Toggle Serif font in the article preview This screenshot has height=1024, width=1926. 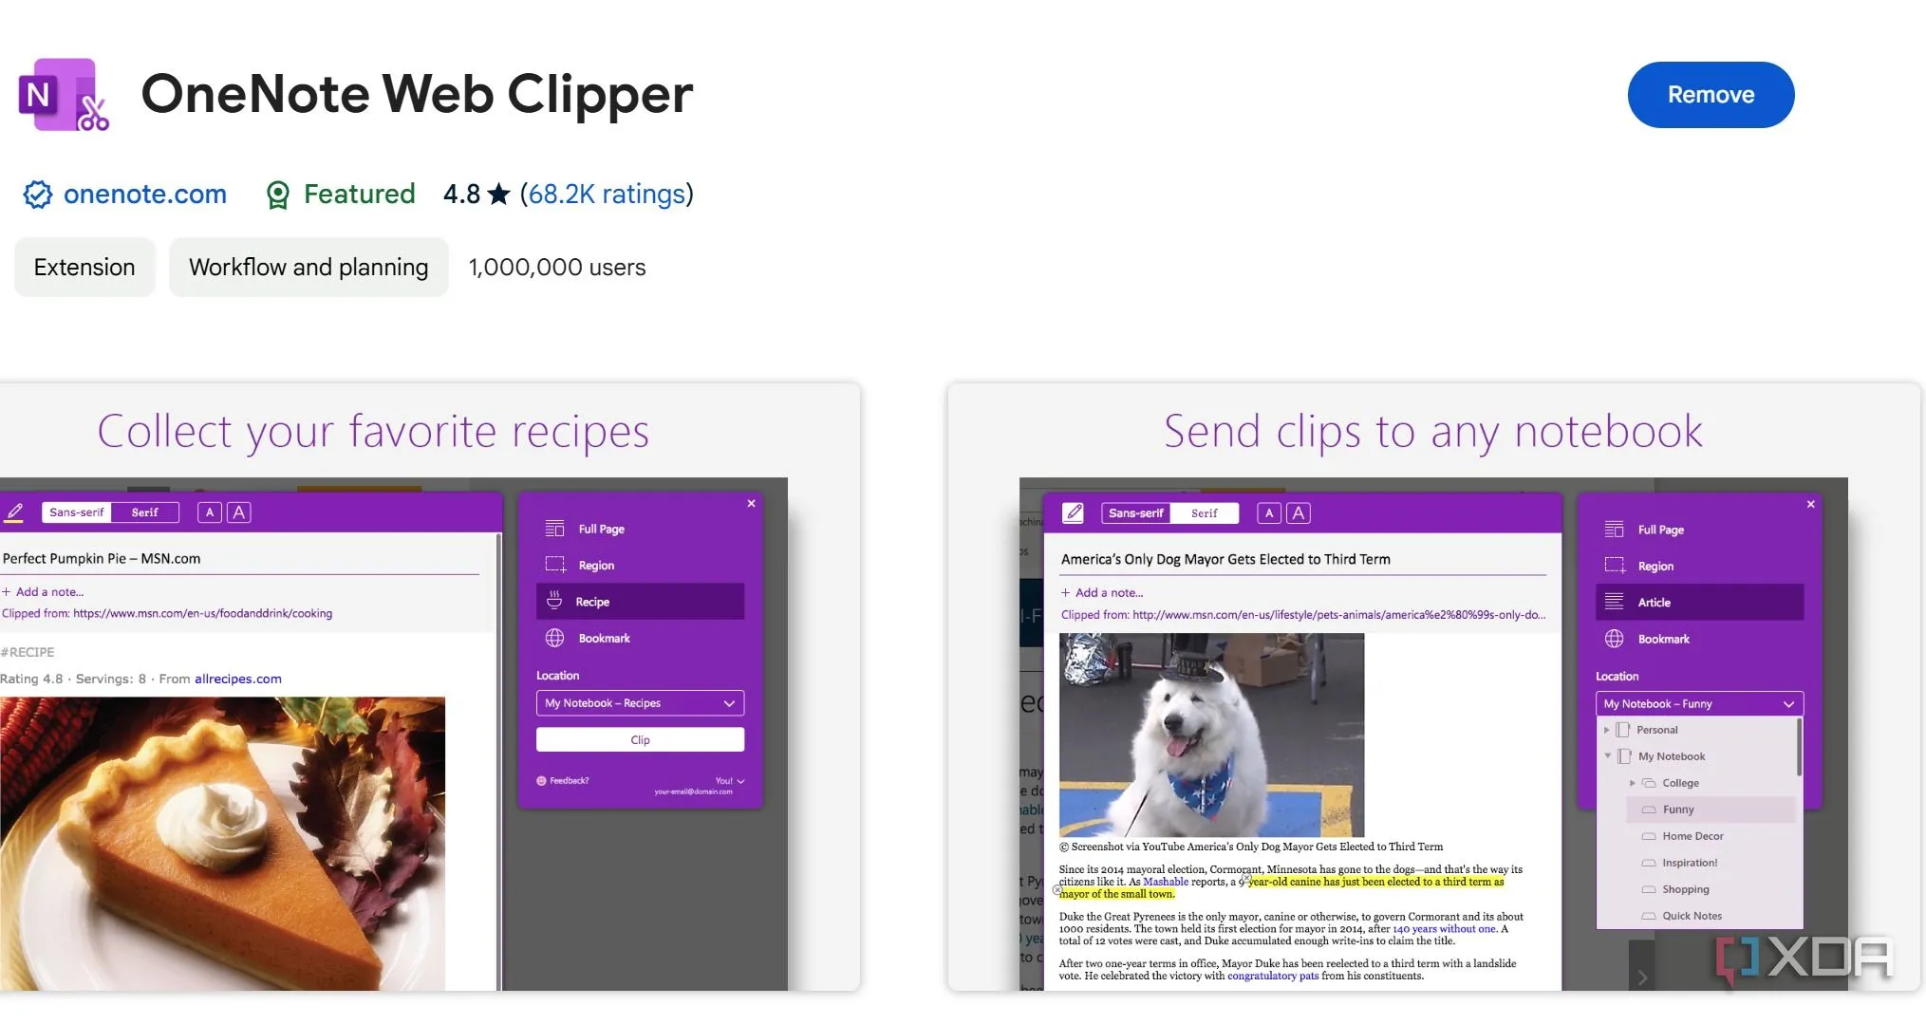(1204, 513)
